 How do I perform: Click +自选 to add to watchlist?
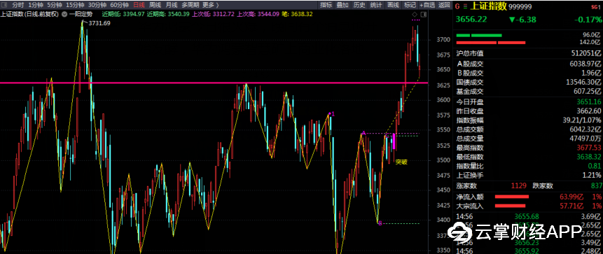click(x=427, y=5)
